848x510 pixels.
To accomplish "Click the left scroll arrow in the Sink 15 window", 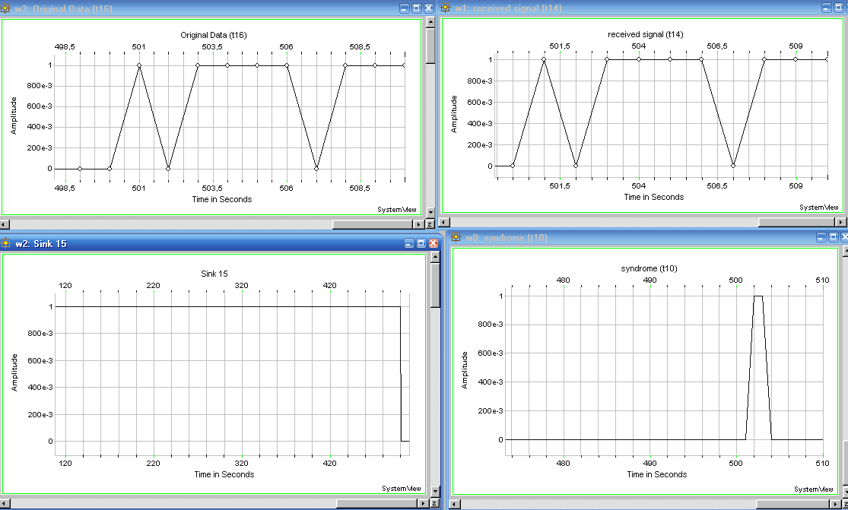I will [x=5, y=503].
